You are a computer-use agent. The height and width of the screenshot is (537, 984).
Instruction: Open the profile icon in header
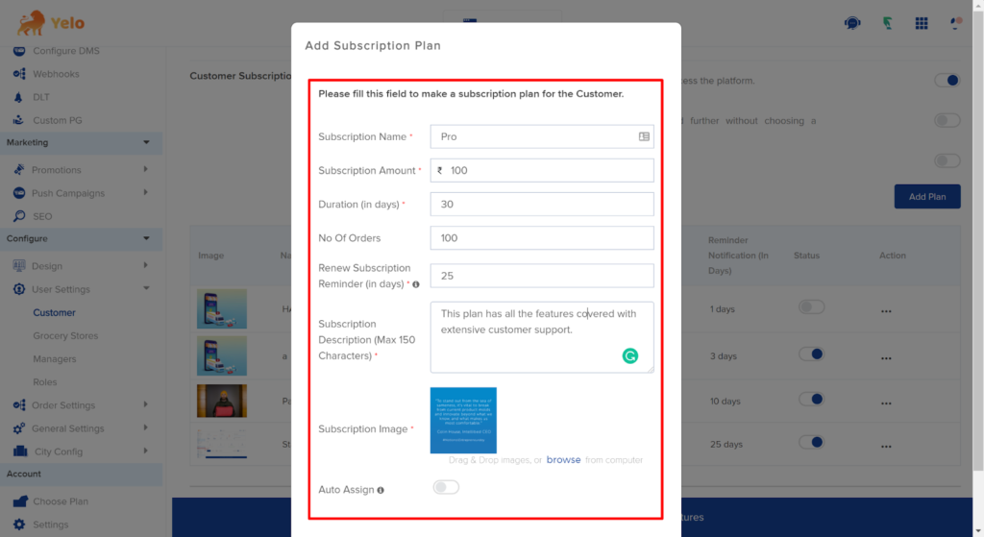click(956, 23)
